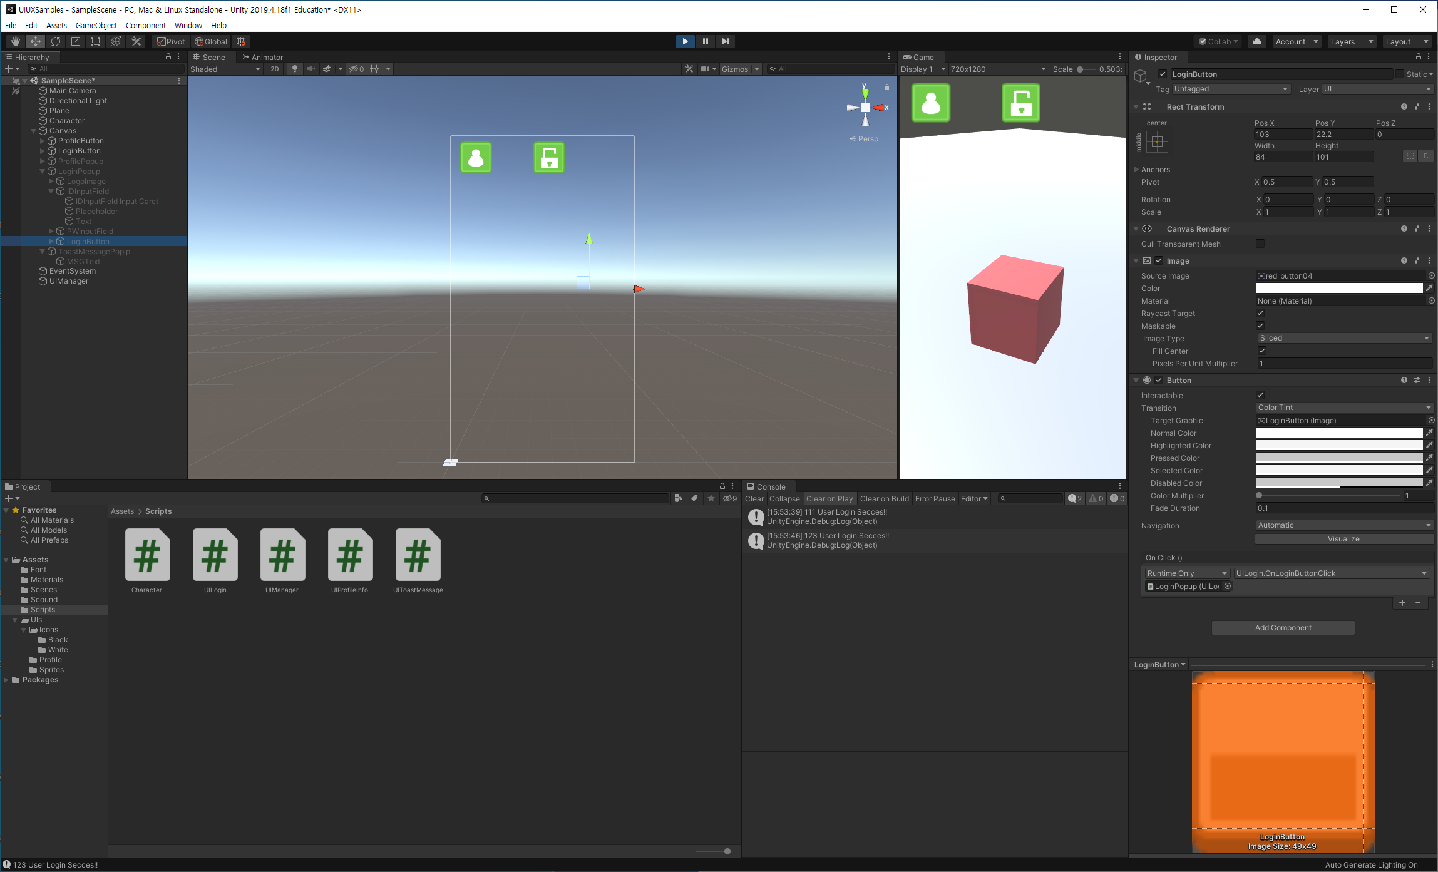Toggle scene lighting bulb icon
The image size is (1438, 872).
pos(294,69)
